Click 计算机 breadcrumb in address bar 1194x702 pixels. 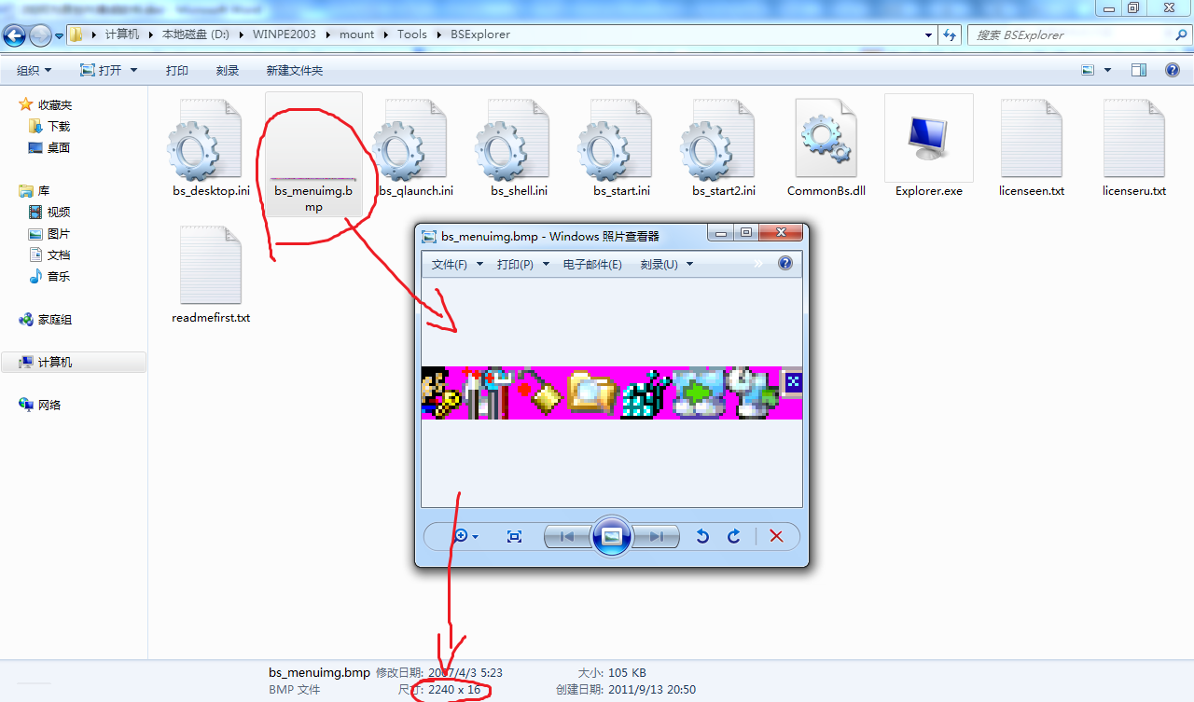click(x=122, y=34)
